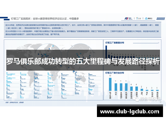Viewport: 166px width, 120px height.
Task: Select the source note 来源：世界经济论坛，麦肯锡
Action: click(x=15, y=102)
